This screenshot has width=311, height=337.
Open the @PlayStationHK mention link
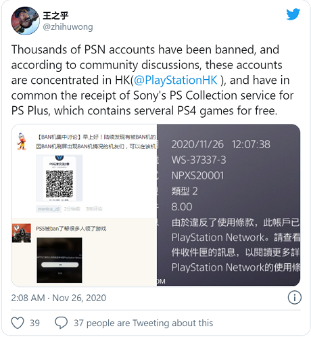pyautogui.click(x=176, y=80)
